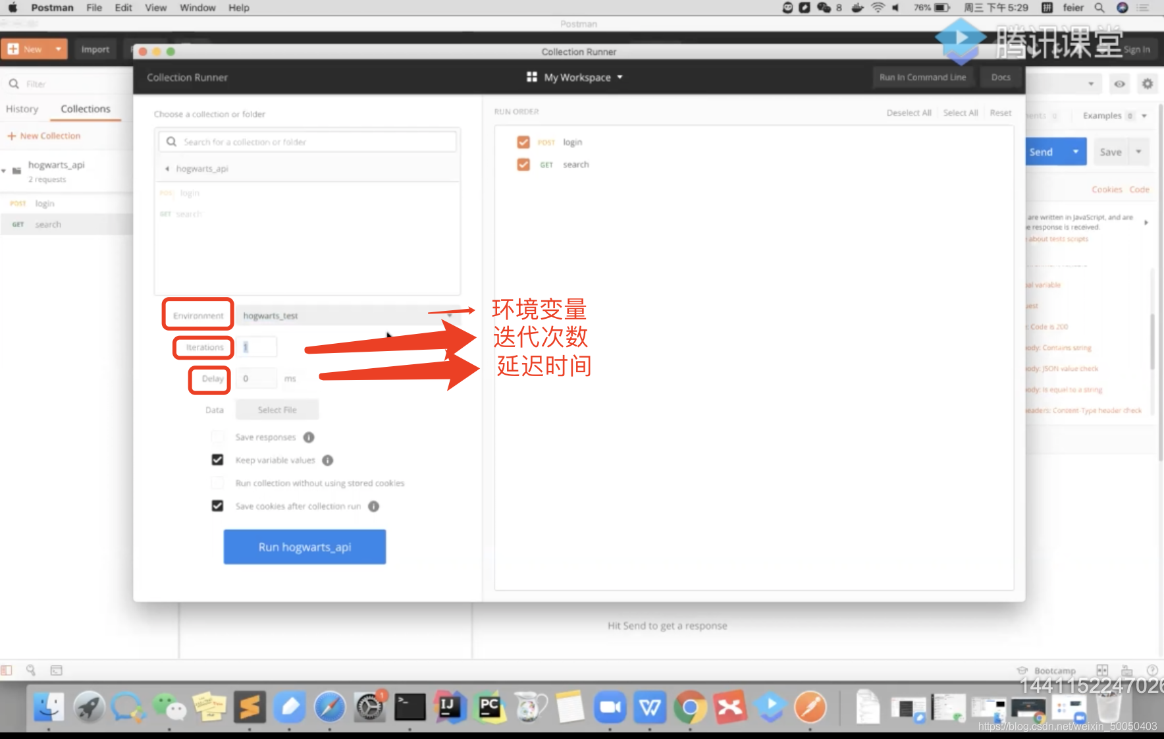Viewport: 1164px width, 739px height.
Task: Select the GET search request in sidebar
Action: (66, 225)
